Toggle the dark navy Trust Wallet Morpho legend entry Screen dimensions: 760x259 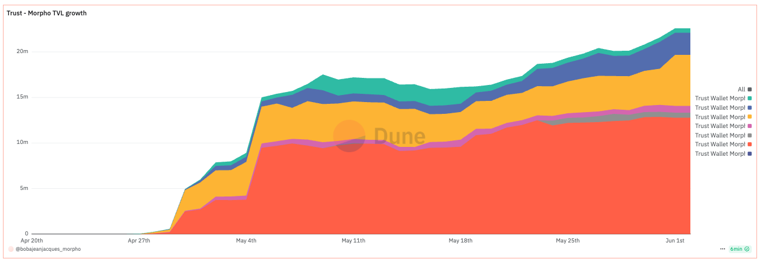click(x=723, y=153)
